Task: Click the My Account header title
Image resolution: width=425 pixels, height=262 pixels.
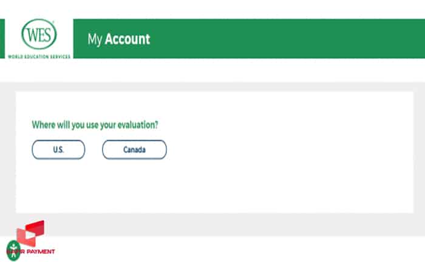Action: [118, 39]
